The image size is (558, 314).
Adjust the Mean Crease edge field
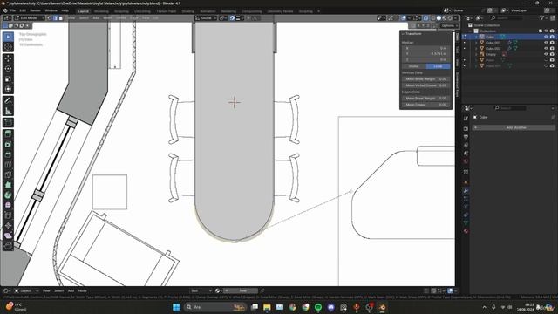tap(426, 105)
